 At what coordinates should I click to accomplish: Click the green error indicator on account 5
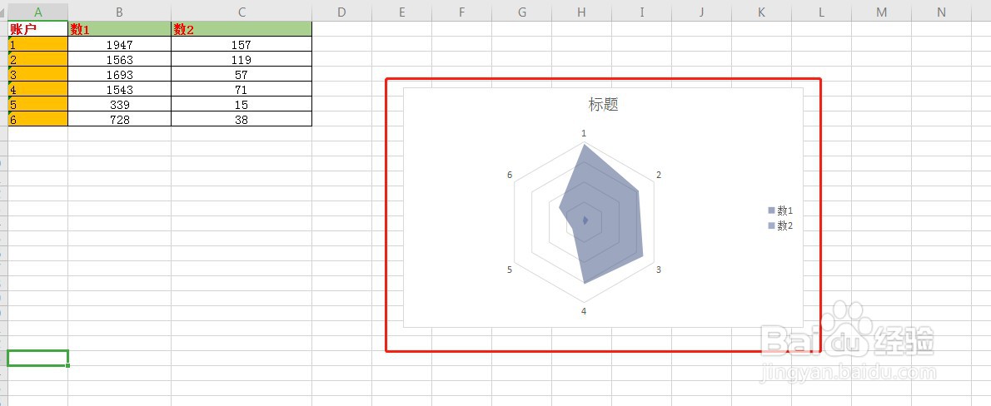pos(9,98)
